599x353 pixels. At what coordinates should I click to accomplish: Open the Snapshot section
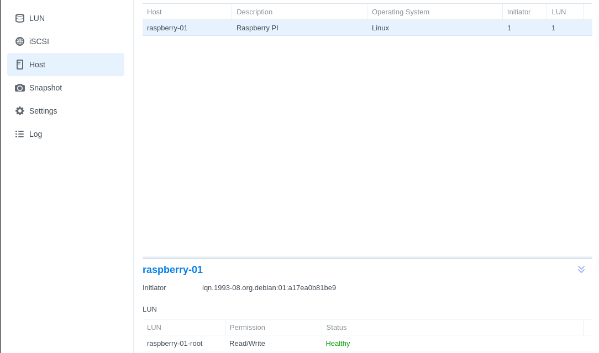pos(45,88)
